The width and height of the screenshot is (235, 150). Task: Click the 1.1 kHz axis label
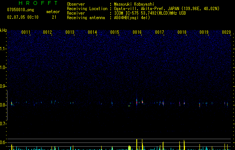pos(3,49)
